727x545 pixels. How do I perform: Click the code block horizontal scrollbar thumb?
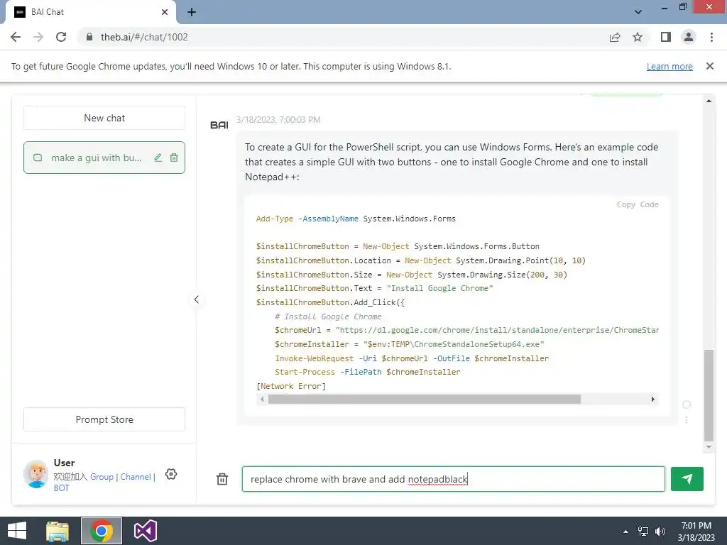tap(425, 399)
